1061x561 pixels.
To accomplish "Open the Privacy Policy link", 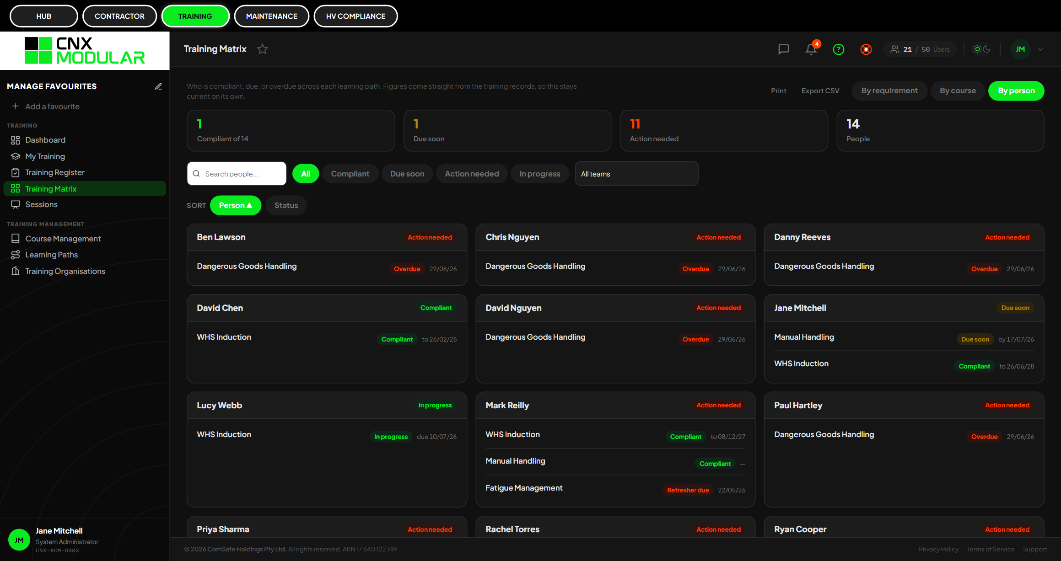I will pyautogui.click(x=938, y=549).
